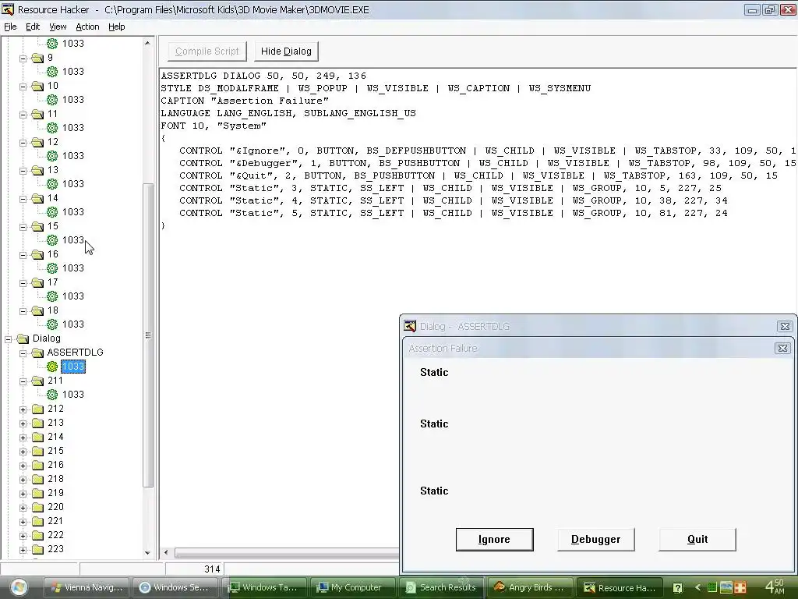The width and height of the screenshot is (798, 599).
Task: Click the Ignore button in the Assertion Failure dialog
Action: pyautogui.click(x=494, y=540)
